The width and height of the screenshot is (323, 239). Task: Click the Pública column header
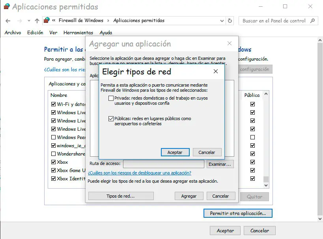(252, 95)
